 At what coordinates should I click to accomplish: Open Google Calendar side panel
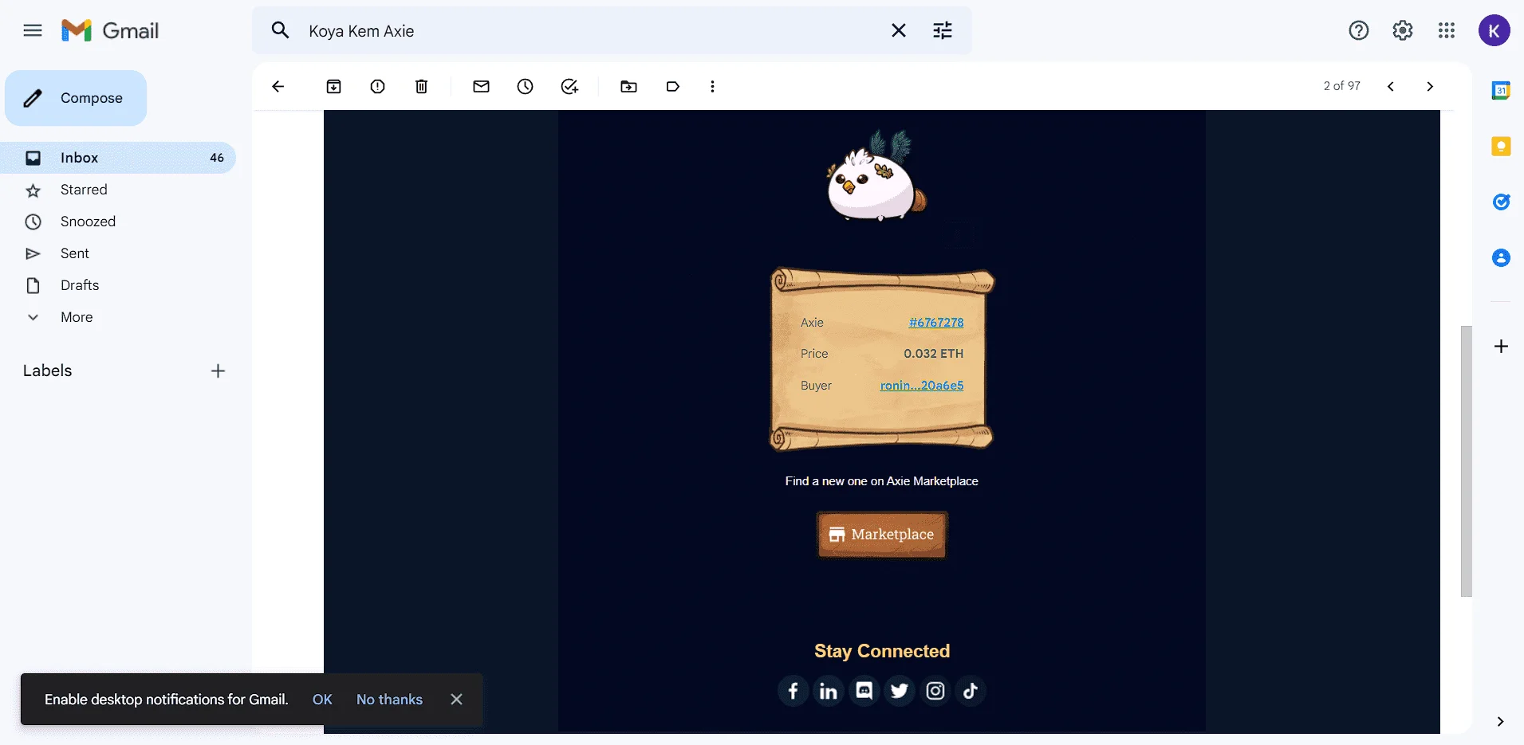click(x=1501, y=91)
